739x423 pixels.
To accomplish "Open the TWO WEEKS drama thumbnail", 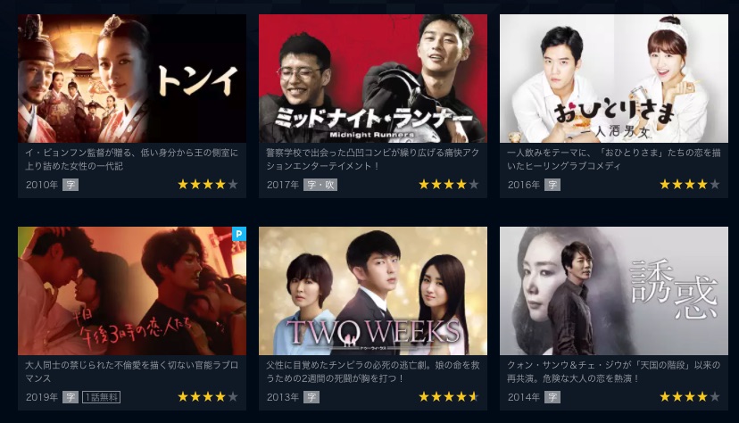I will click(373, 291).
